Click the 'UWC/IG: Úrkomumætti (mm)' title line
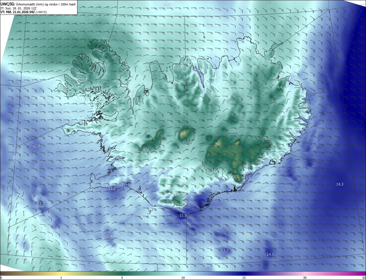 pos(38,4)
